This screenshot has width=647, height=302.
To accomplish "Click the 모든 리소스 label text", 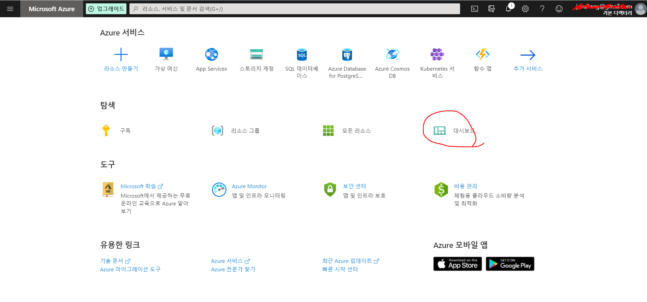I will pos(357,131).
